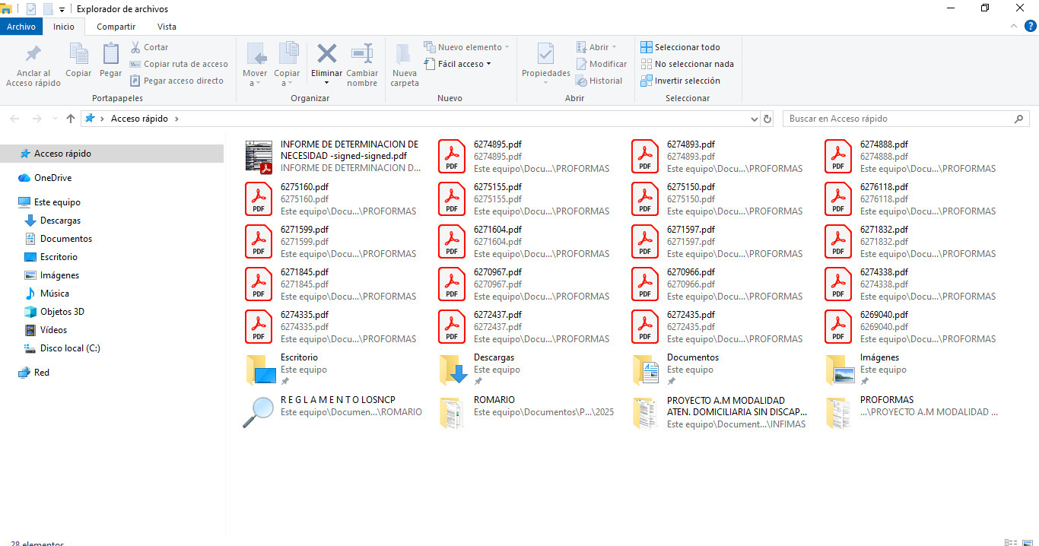The image size is (1039, 546).
Task: Click Invertir selección option
Action: coord(680,81)
